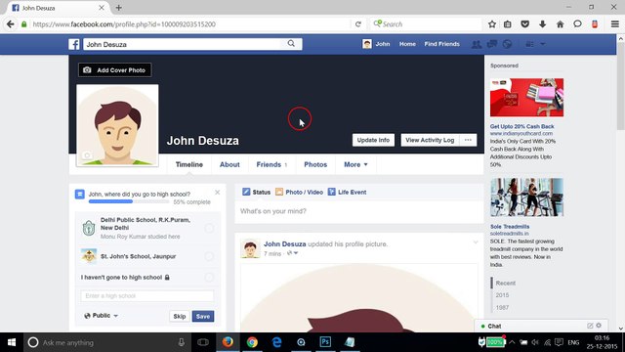
Task: Open Firefox hamburger menu
Action: click(615, 24)
